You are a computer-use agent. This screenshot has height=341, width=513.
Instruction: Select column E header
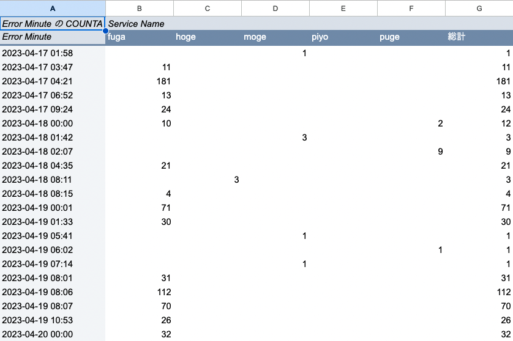point(343,9)
